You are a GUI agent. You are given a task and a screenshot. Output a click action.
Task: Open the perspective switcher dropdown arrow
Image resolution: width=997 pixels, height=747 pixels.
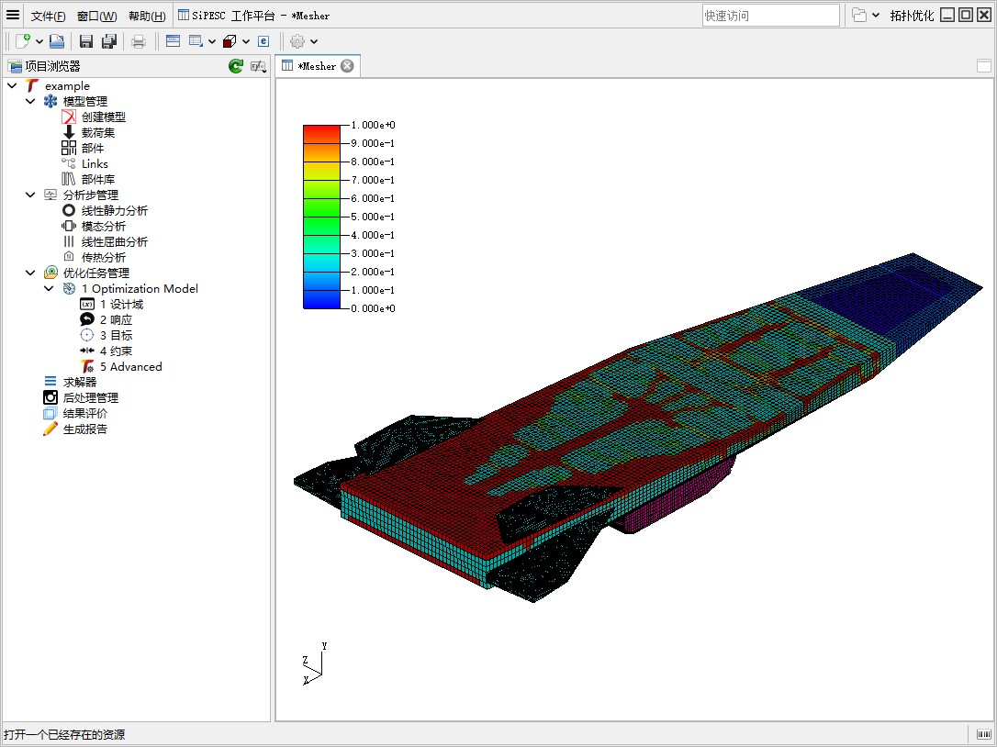[x=875, y=16]
